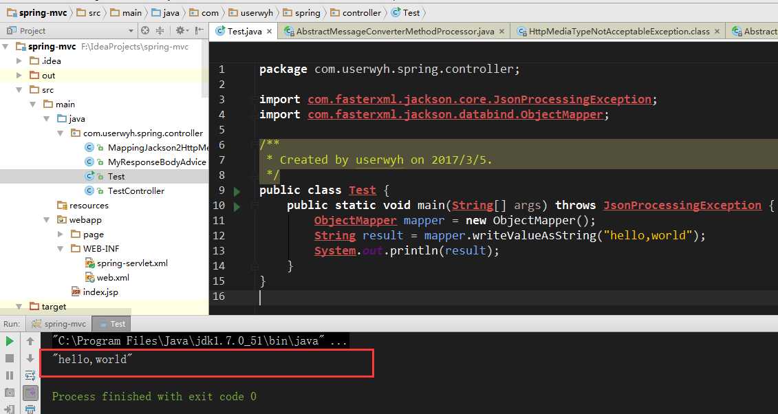Hide the Project panel with the hide icon
Image resolution: width=778 pixels, height=414 pixels.
point(199,30)
